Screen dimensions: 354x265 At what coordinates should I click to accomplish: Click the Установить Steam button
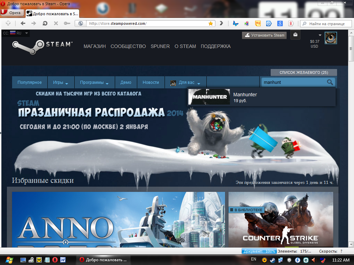pos(264,35)
